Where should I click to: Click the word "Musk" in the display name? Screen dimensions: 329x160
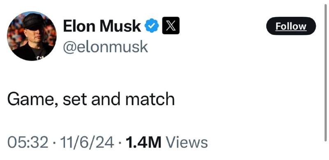(120, 26)
